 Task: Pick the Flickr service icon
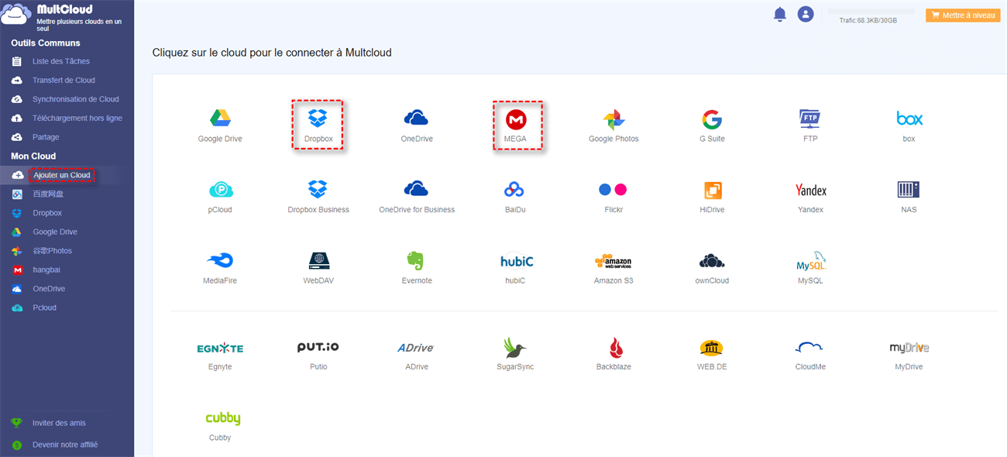tap(613, 190)
